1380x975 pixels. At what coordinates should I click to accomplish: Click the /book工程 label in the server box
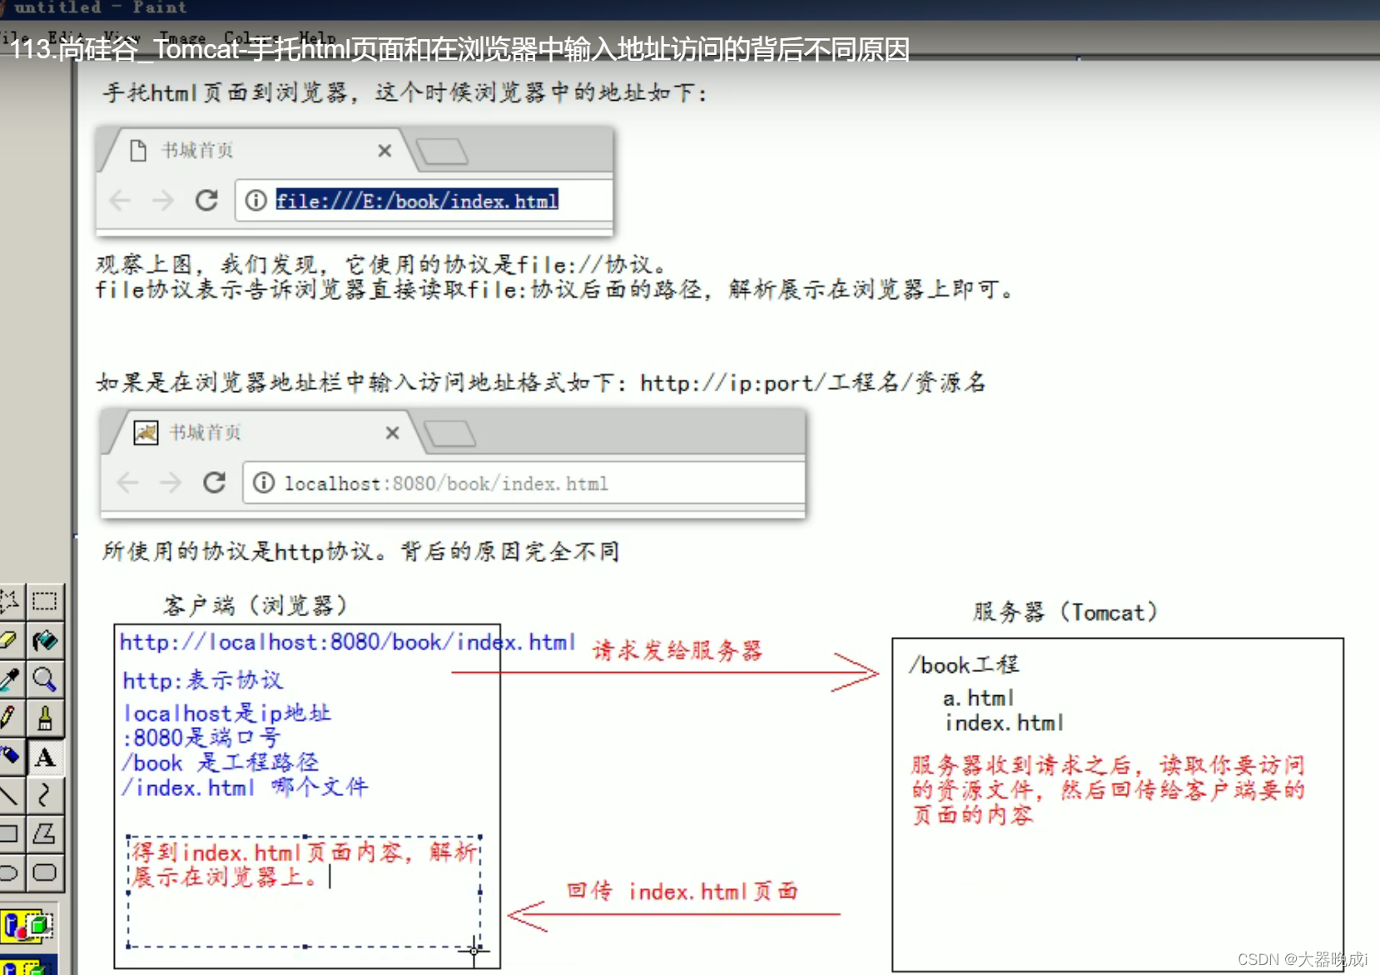(964, 665)
